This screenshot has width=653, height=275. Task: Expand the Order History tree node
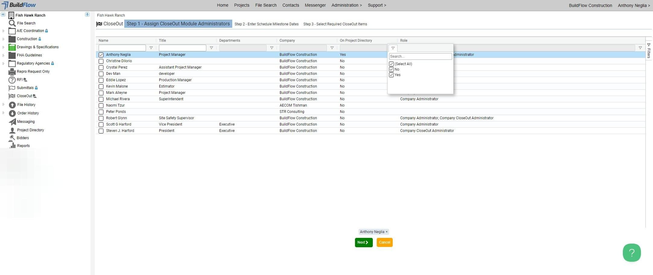(3, 113)
